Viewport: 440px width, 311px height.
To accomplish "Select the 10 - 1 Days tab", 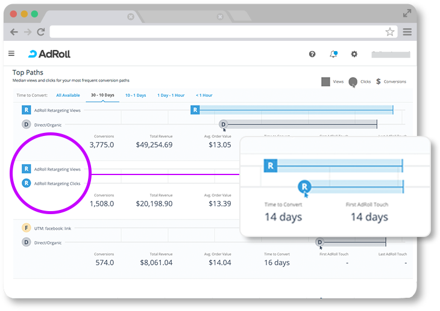I will click(x=136, y=95).
